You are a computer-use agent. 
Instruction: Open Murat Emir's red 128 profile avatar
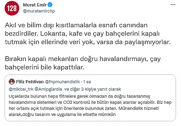pos(12,8)
